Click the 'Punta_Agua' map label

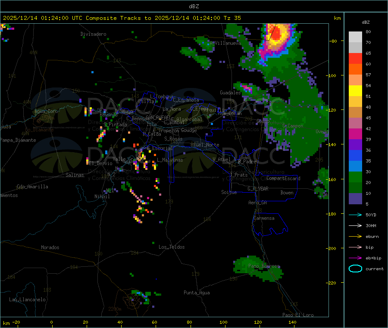(x=197, y=293)
